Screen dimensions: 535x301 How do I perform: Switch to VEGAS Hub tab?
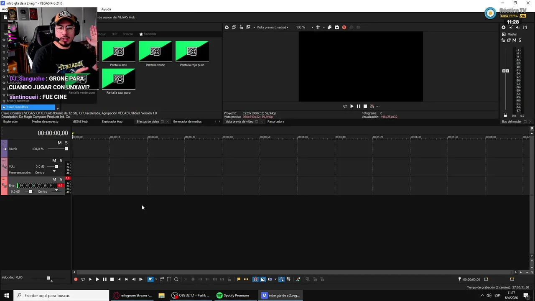point(80,122)
